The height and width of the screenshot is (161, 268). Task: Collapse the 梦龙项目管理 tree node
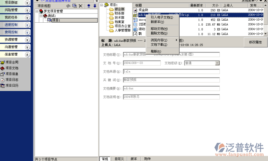[x=37, y=12]
